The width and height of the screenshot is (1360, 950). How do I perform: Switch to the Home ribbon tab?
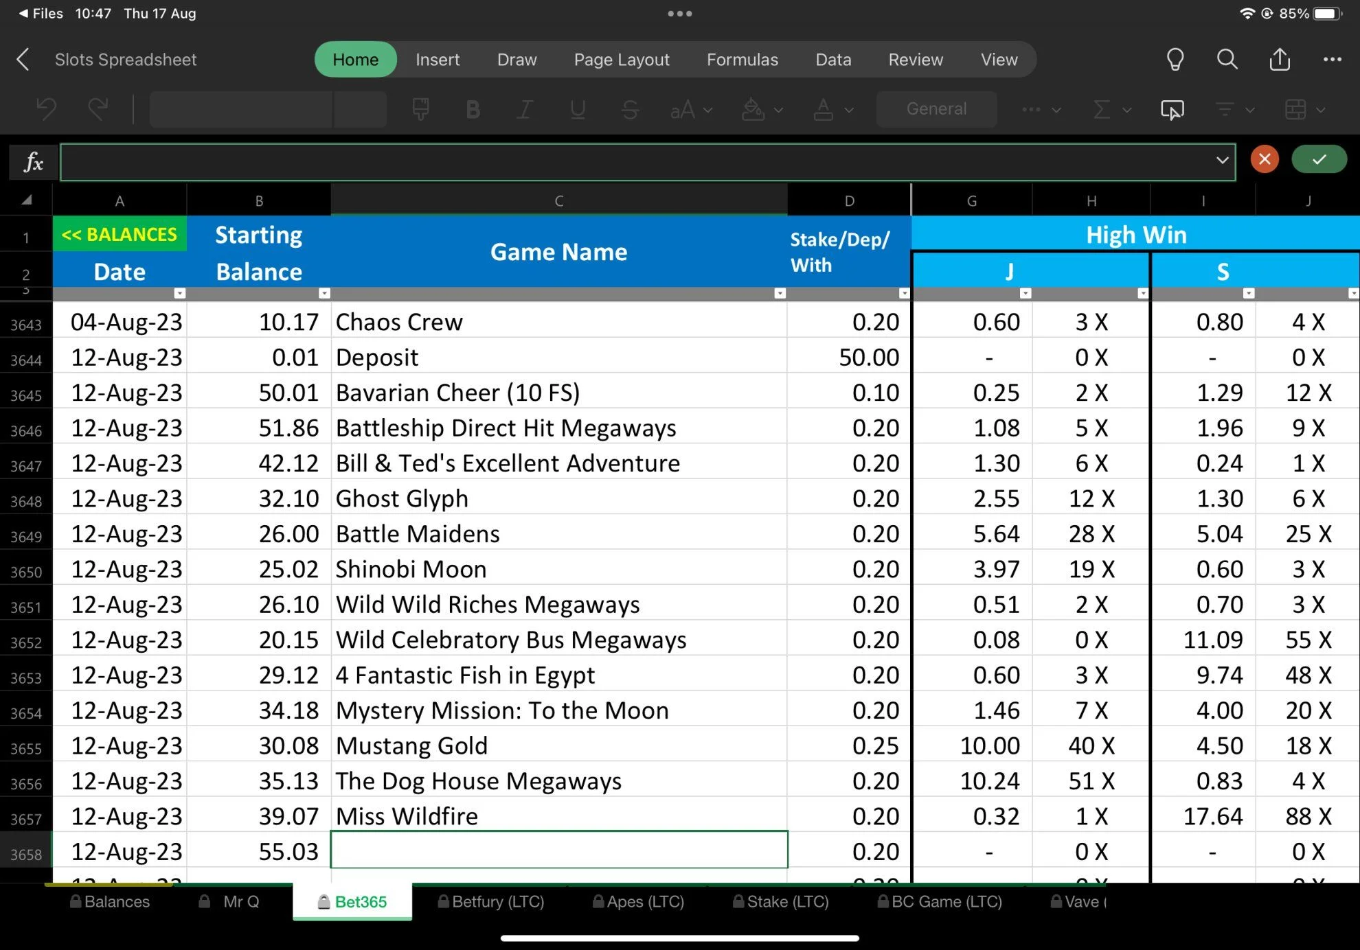point(355,60)
